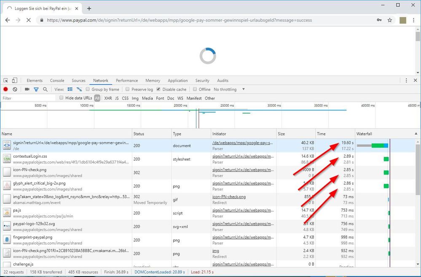Switch to the Performance tab
This screenshot has height=277, width=421.
click(127, 81)
